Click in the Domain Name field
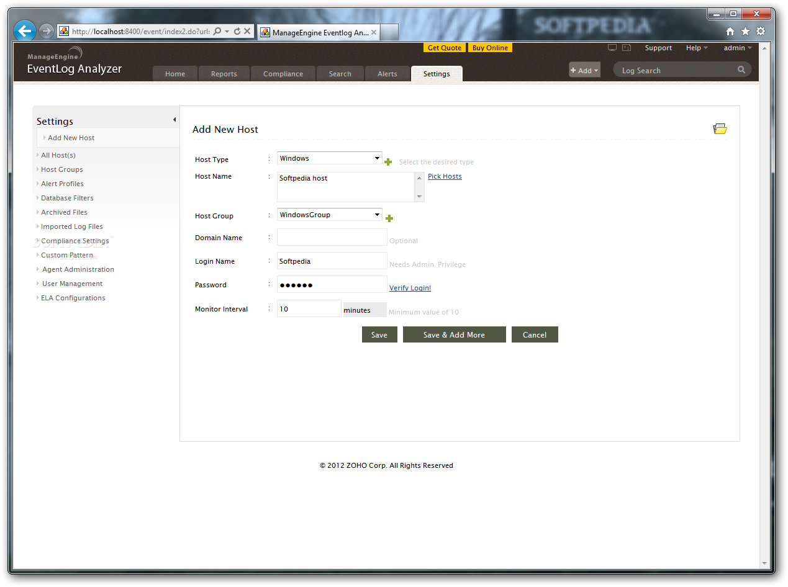The width and height of the screenshot is (788, 587). pyautogui.click(x=332, y=237)
